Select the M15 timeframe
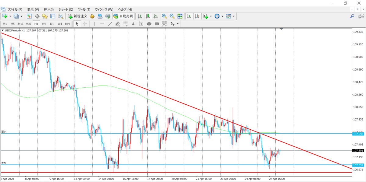This screenshot has height=182, width=366. point(20,24)
